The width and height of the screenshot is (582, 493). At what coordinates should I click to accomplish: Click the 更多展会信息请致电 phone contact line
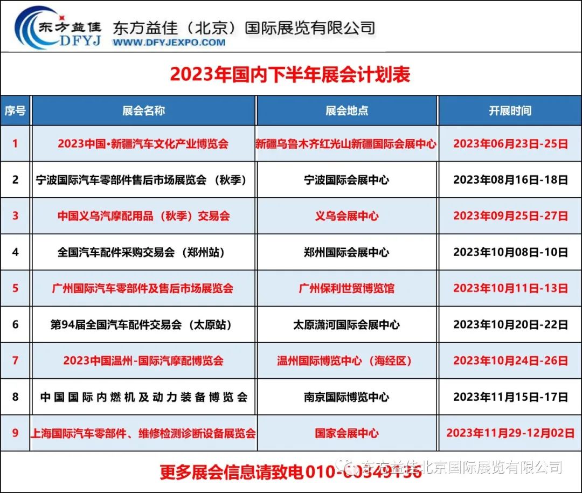[x=290, y=472]
